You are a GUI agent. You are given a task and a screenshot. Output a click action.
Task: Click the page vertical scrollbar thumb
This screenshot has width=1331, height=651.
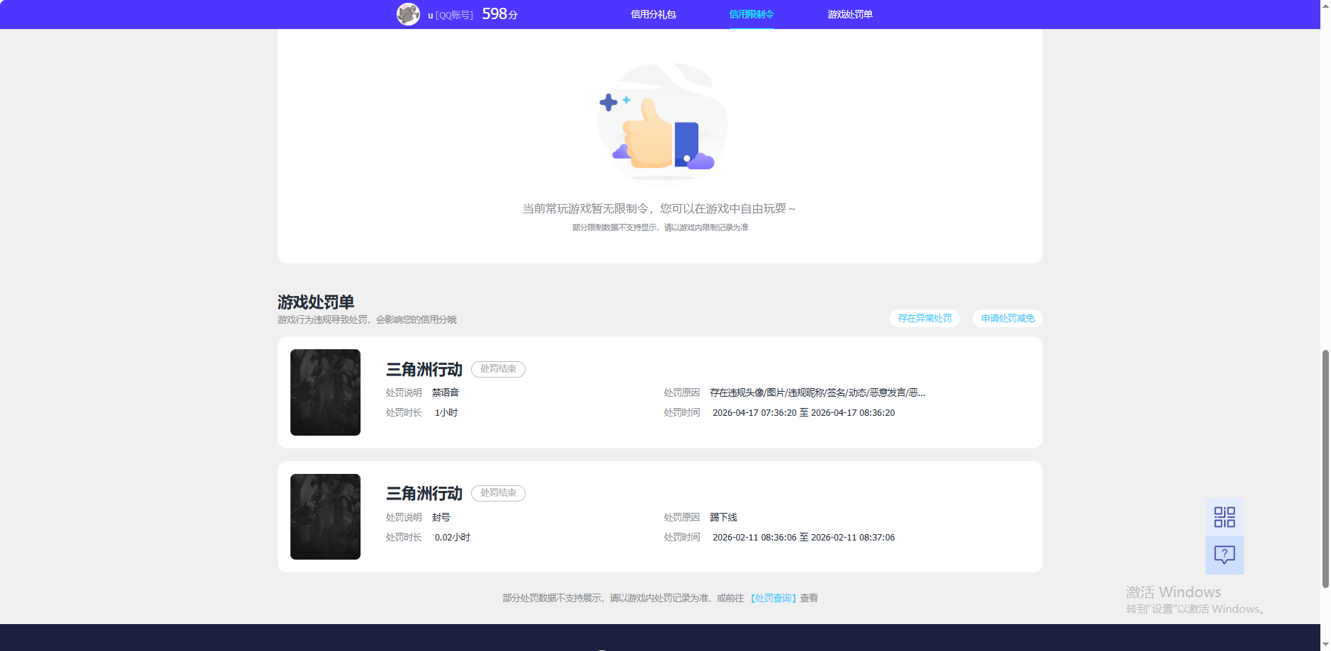tap(1325, 468)
